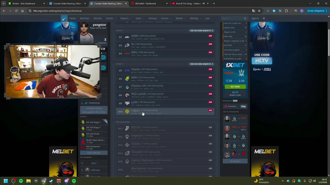330x185 pixels.
Task: Open the Results menu item
Action: (x=97, y=18)
